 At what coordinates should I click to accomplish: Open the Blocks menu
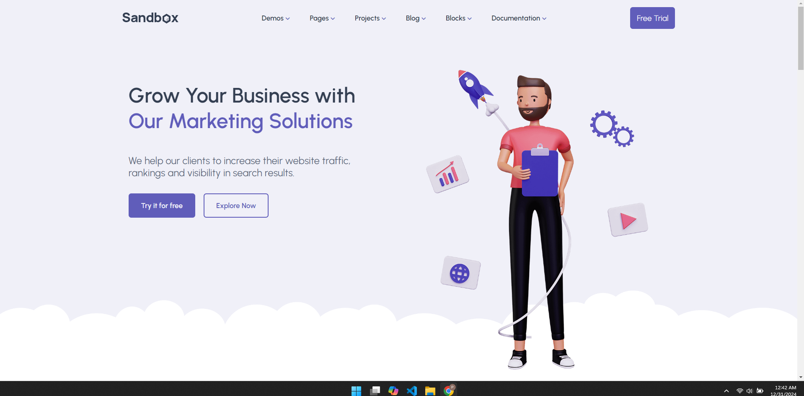coord(459,18)
